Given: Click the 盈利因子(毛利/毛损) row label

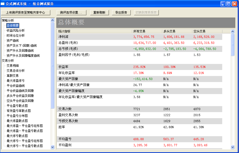Looking at the screenshot, I should coord(74,55).
